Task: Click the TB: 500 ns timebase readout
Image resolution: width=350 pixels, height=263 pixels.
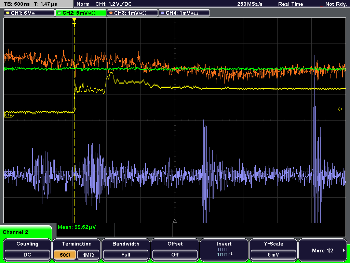Action: pyautogui.click(x=16, y=4)
